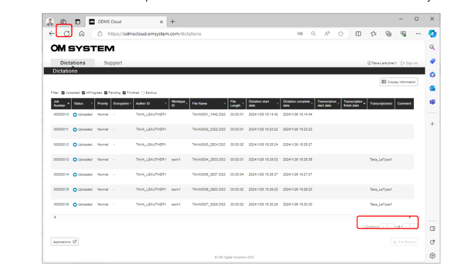Image resolution: width=461 pixels, height=272 pixels.
Task: Disable the Uploaded filter checkbox
Action: coord(63,92)
